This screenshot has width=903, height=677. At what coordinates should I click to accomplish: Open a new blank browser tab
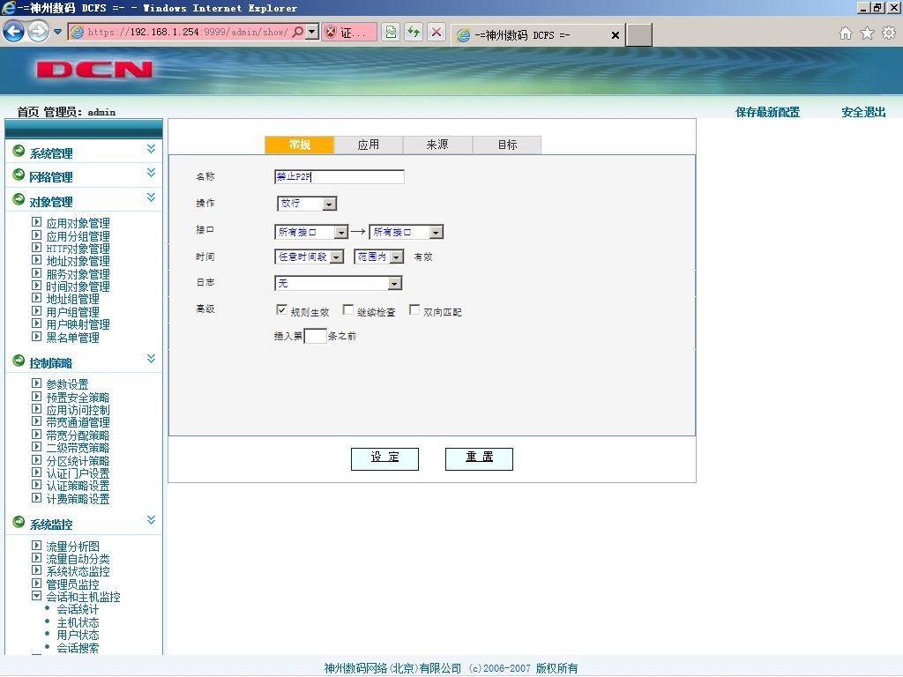click(x=639, y=34)
